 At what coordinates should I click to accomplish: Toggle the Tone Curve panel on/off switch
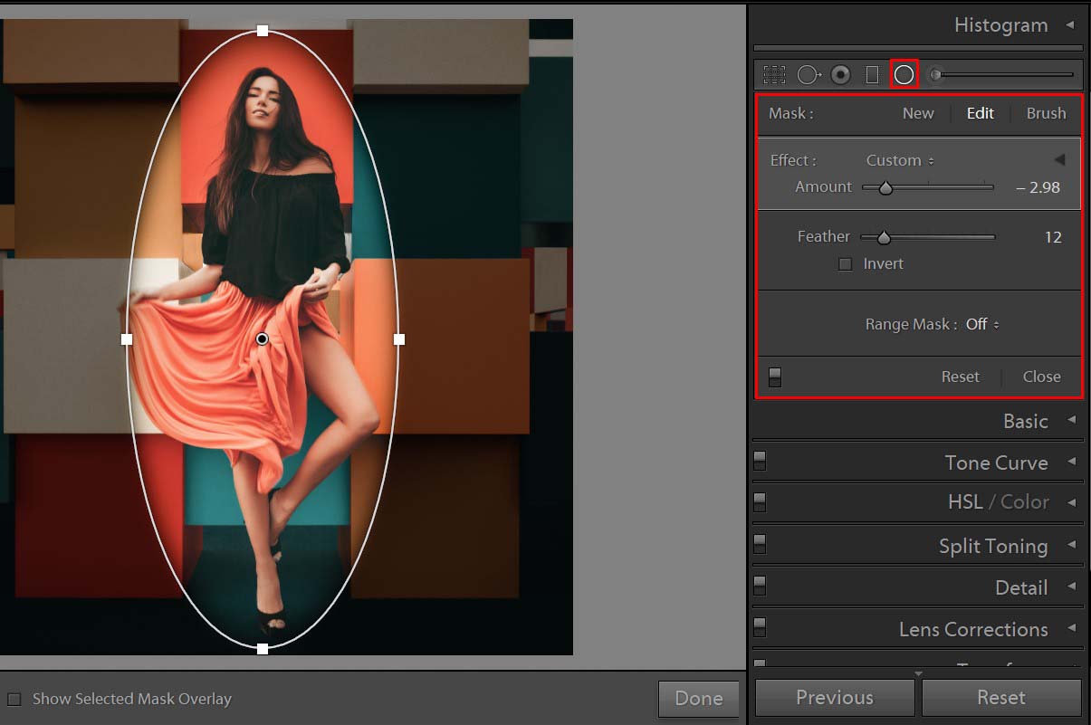pos(760,462)
